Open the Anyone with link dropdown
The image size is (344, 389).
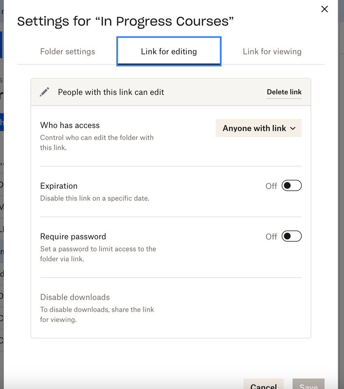pyautogui.click(x=258, y=128)
